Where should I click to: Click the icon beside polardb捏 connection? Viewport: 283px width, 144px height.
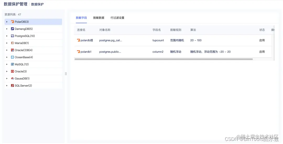coord(78,40)
